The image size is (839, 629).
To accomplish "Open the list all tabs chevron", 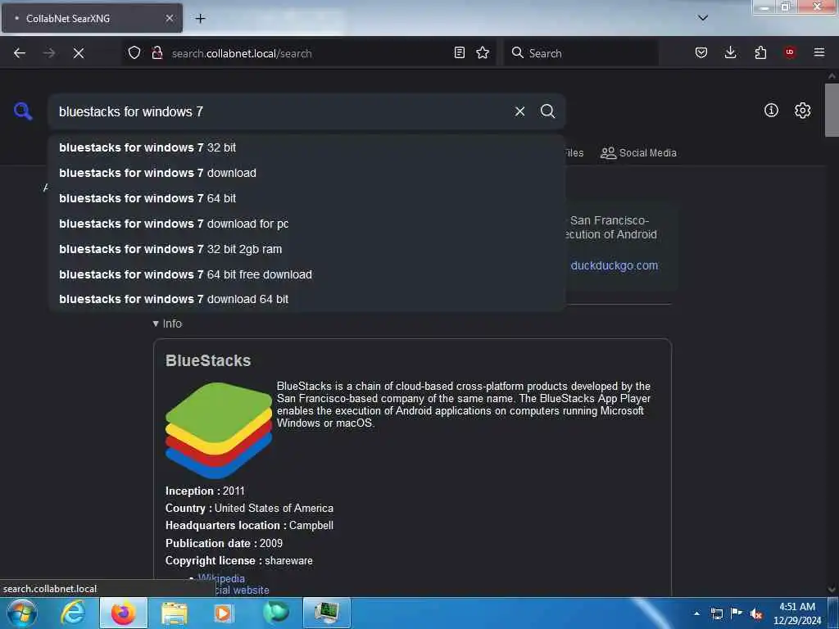I will (703, 18).
